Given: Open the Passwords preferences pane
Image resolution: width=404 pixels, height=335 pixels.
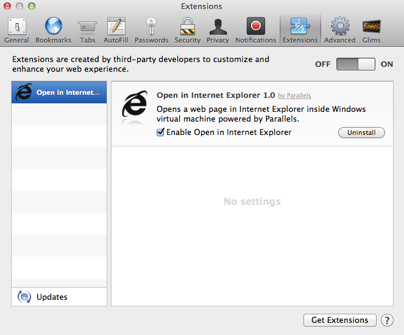Looking at the screenshot, I should pos(151,30).
